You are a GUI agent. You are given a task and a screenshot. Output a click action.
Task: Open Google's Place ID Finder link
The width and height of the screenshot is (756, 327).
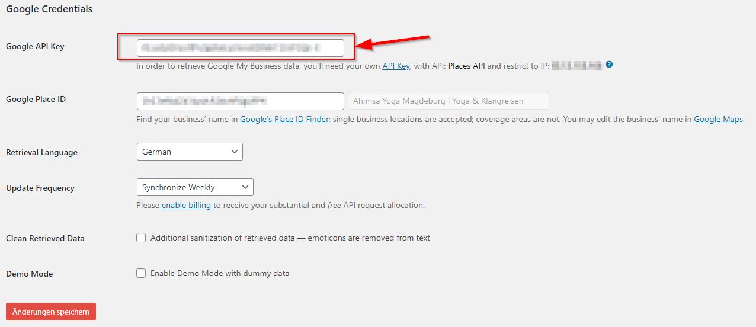[x=284, y=119]
